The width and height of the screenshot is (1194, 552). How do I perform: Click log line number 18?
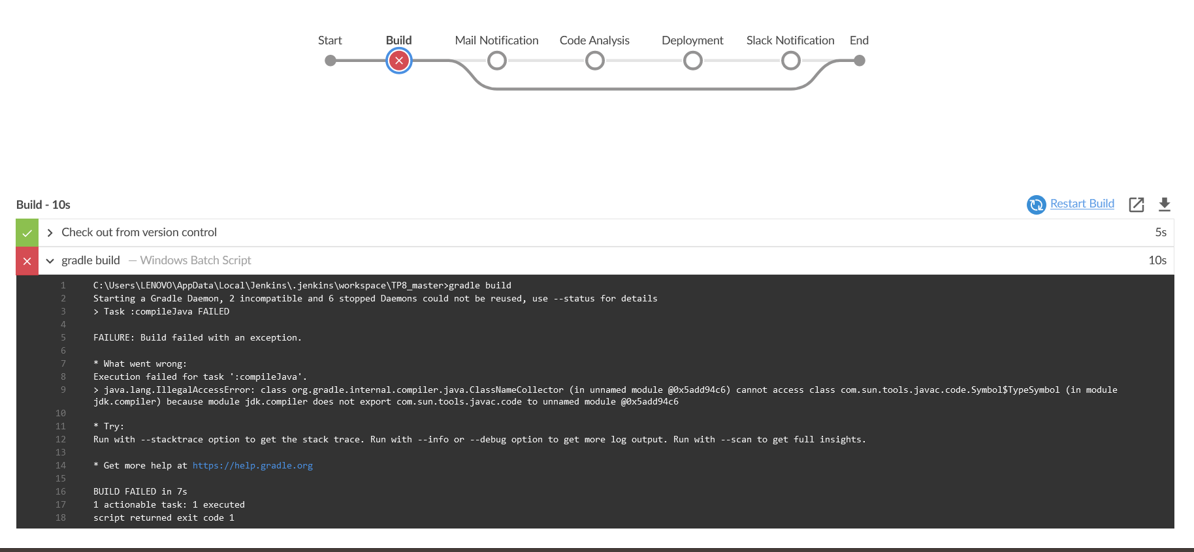pyautogui.click(x=61, y=517)
